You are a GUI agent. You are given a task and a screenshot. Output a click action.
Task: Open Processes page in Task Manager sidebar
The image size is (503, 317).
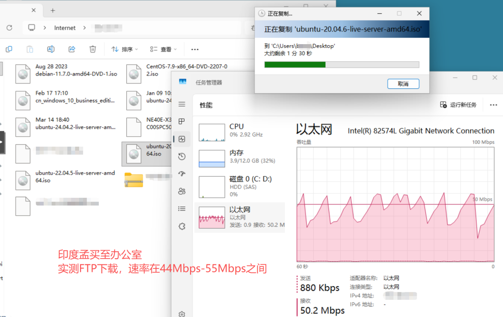182,121
